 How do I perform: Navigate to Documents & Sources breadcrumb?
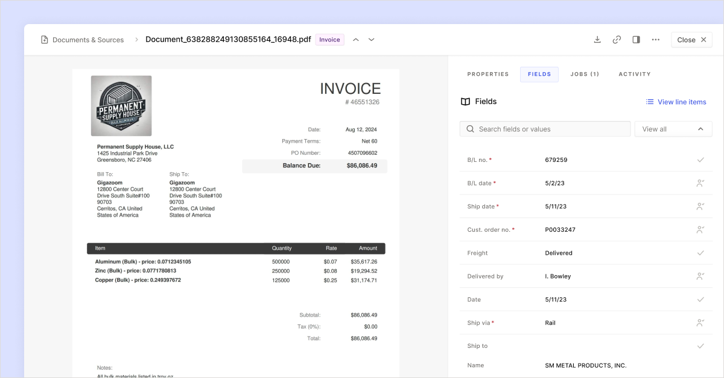coord(88,40)
